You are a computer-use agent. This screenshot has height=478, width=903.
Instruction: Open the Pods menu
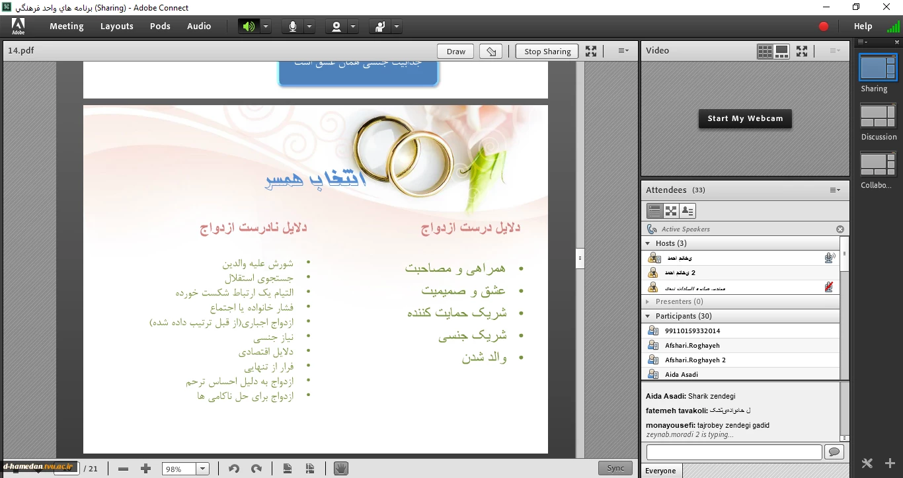pos(160,26)
